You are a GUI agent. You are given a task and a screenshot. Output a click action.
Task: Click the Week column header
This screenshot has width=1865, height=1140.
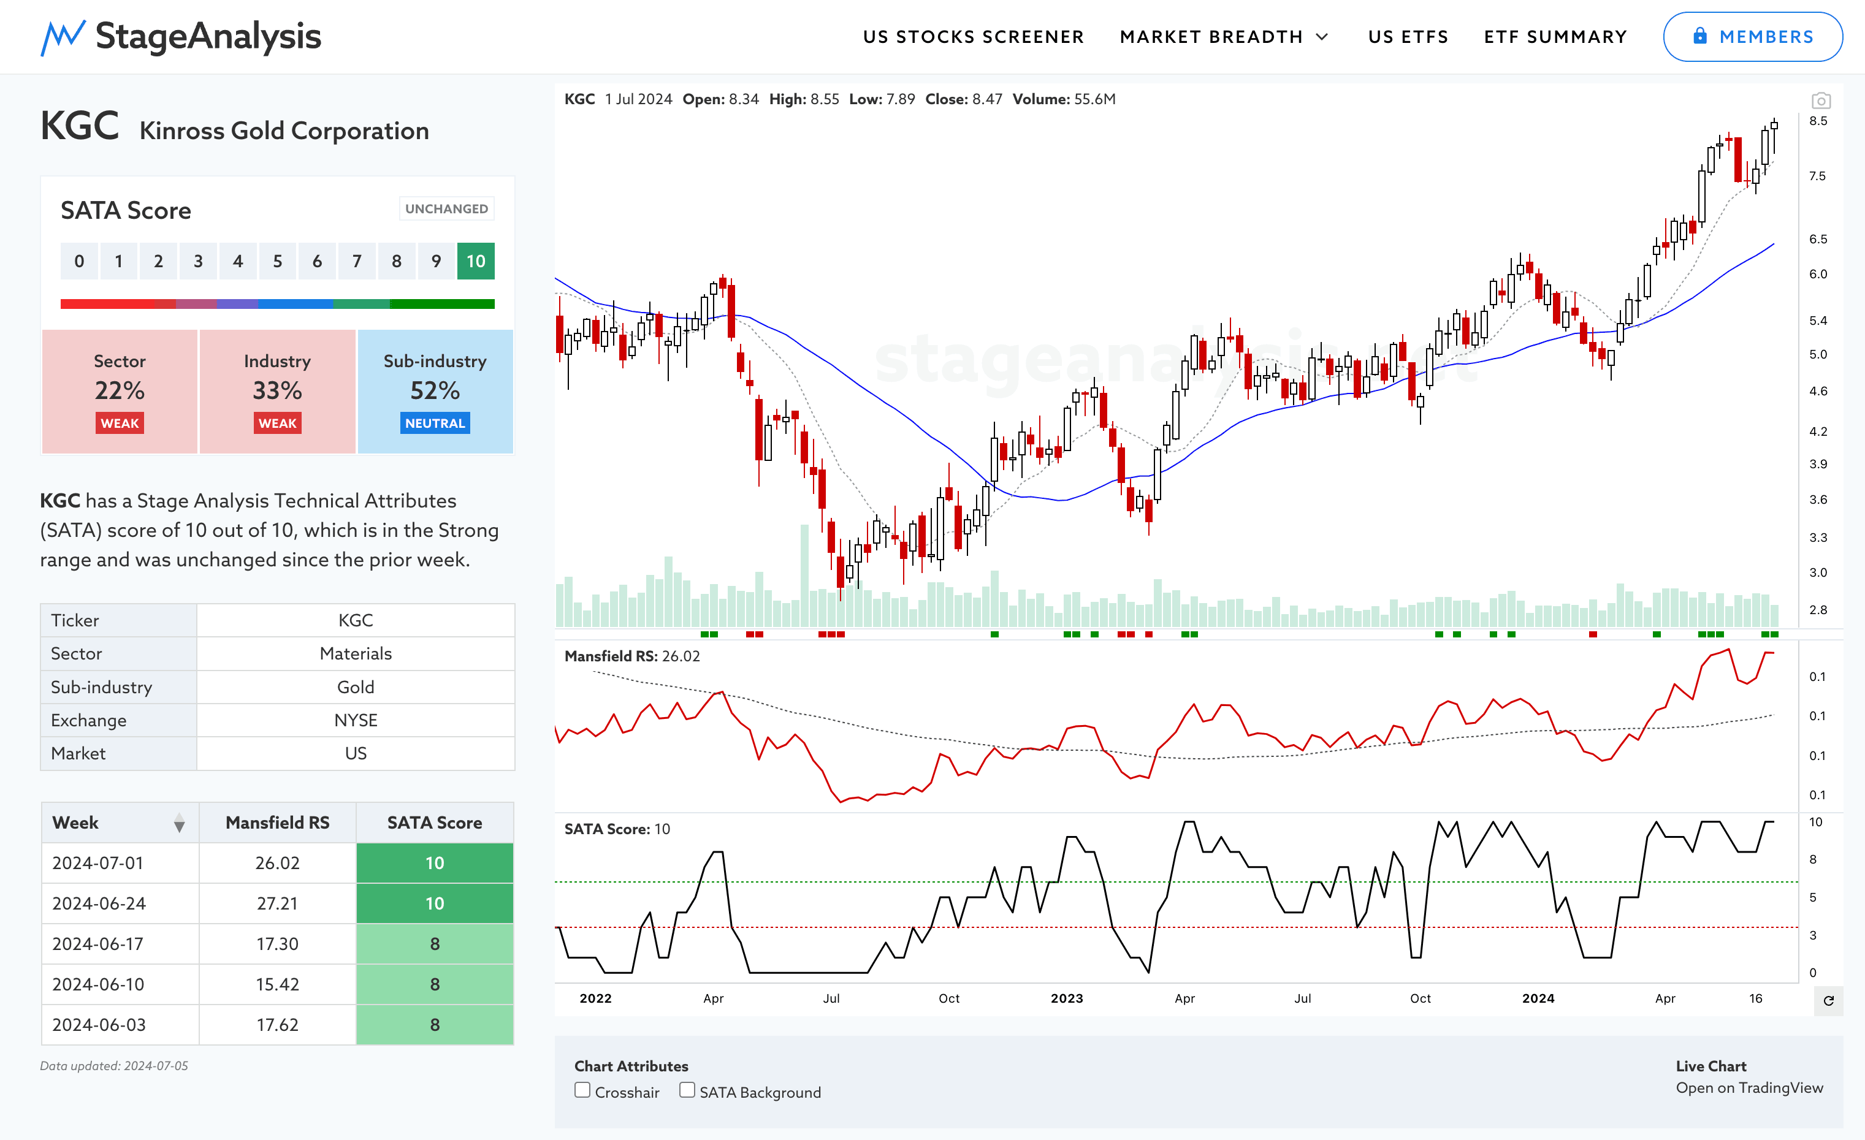[120, 823]
